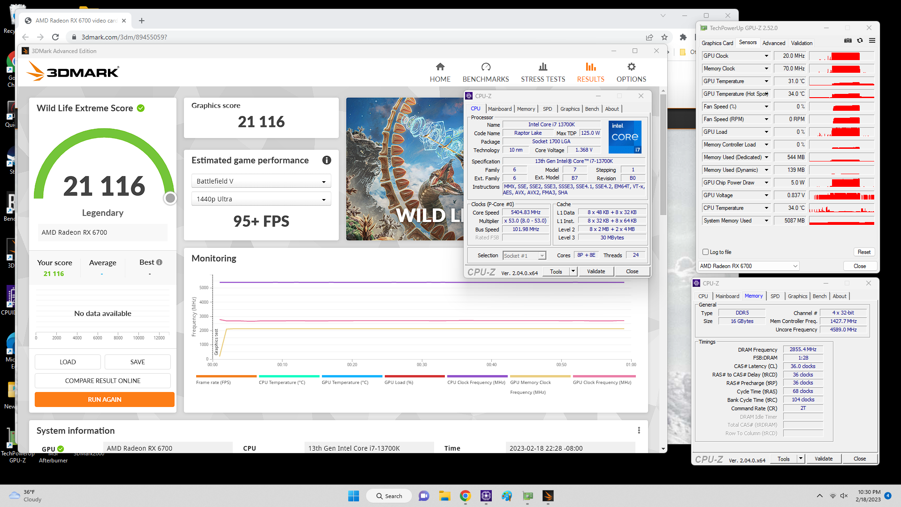Switch to the Advanced tab in GPU-Z

773,43
